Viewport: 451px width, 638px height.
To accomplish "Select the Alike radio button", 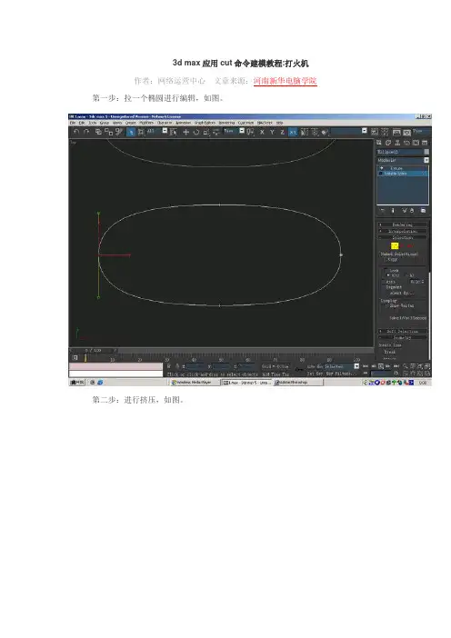I will [x=388, y=275].
